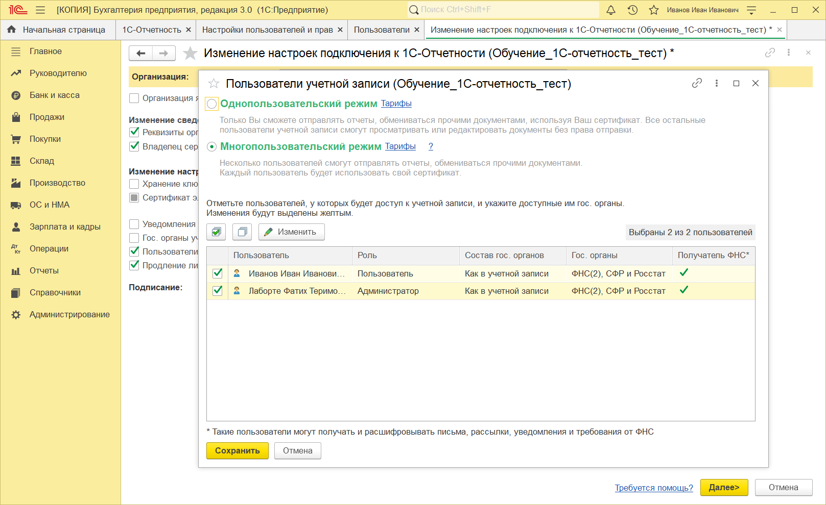Open notifications bell
This screenshot has height=505, width=826.
pyautogui.click(x=611, y=10)
